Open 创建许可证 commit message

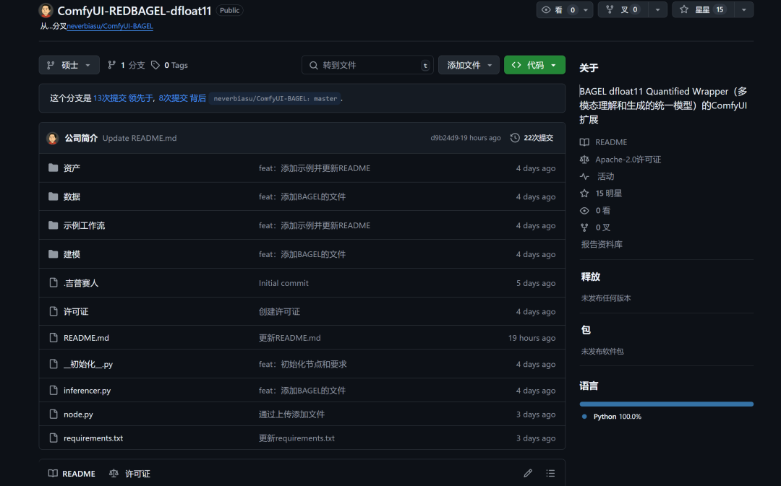[279, 311]
